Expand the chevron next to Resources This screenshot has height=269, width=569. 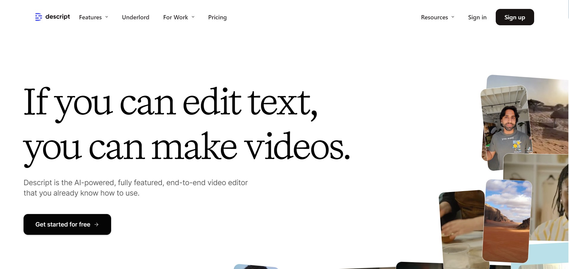pos(453,17)
